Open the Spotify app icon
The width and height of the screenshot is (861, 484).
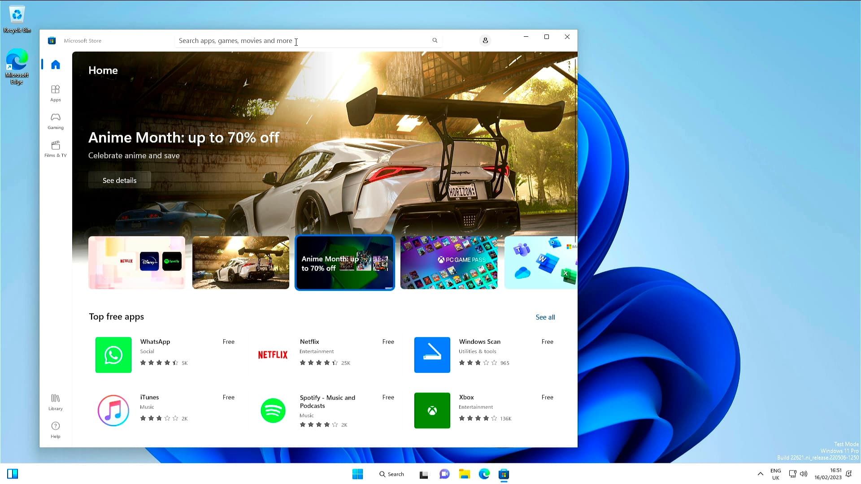click(x=273, y=411)
